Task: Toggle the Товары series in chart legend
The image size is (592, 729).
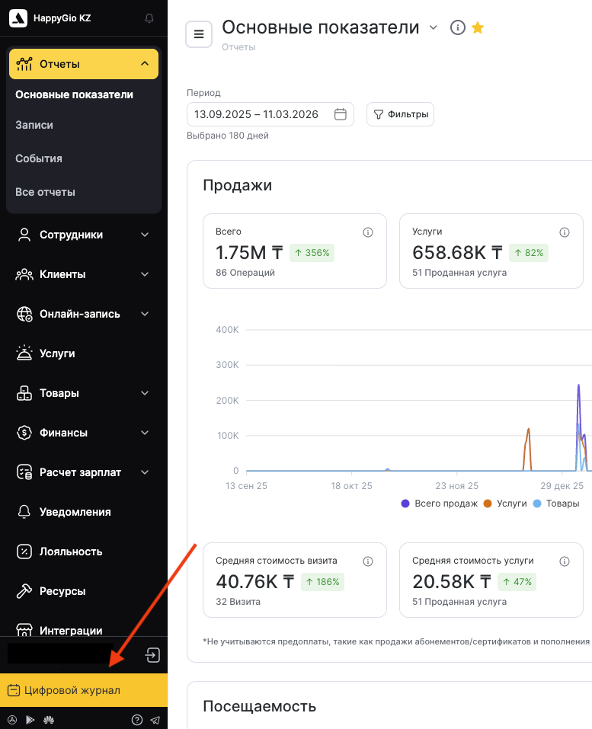Action: [x=556, y=504]
